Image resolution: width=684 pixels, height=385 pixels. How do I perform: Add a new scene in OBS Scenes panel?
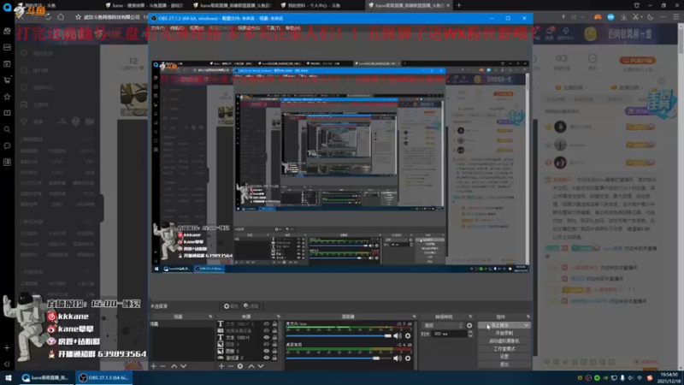click(x=154, y=366)
